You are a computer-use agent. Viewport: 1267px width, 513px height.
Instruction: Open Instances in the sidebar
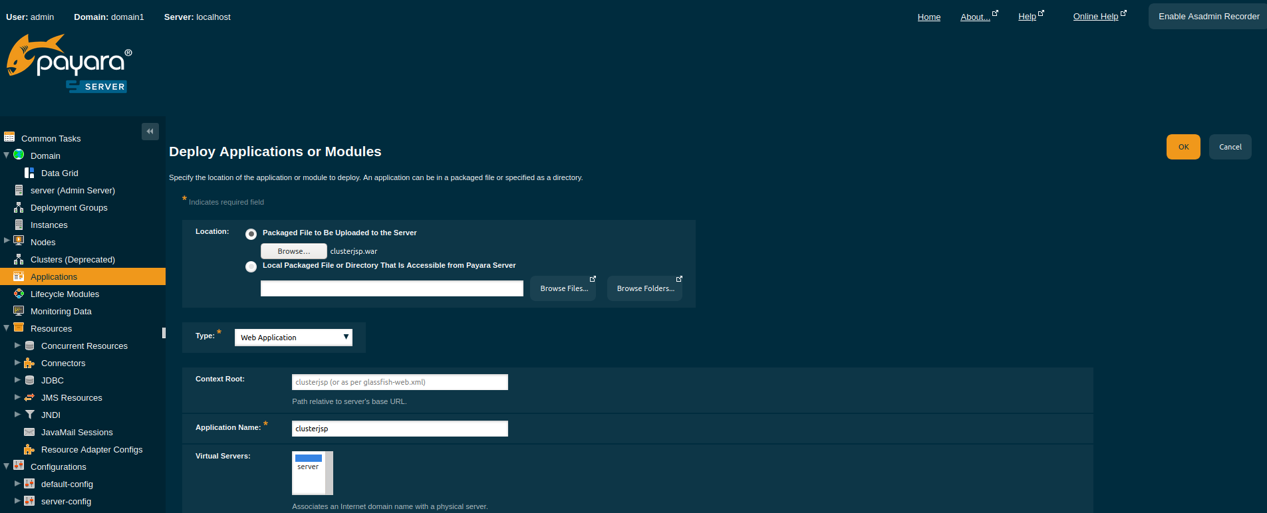pos(49,225)
